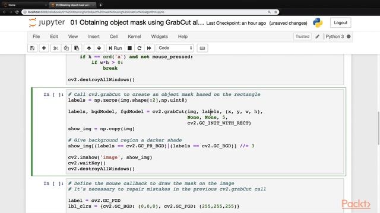
Task: Click the 'show_img = np.copy(img)' line
Action: tap(102, 129)
